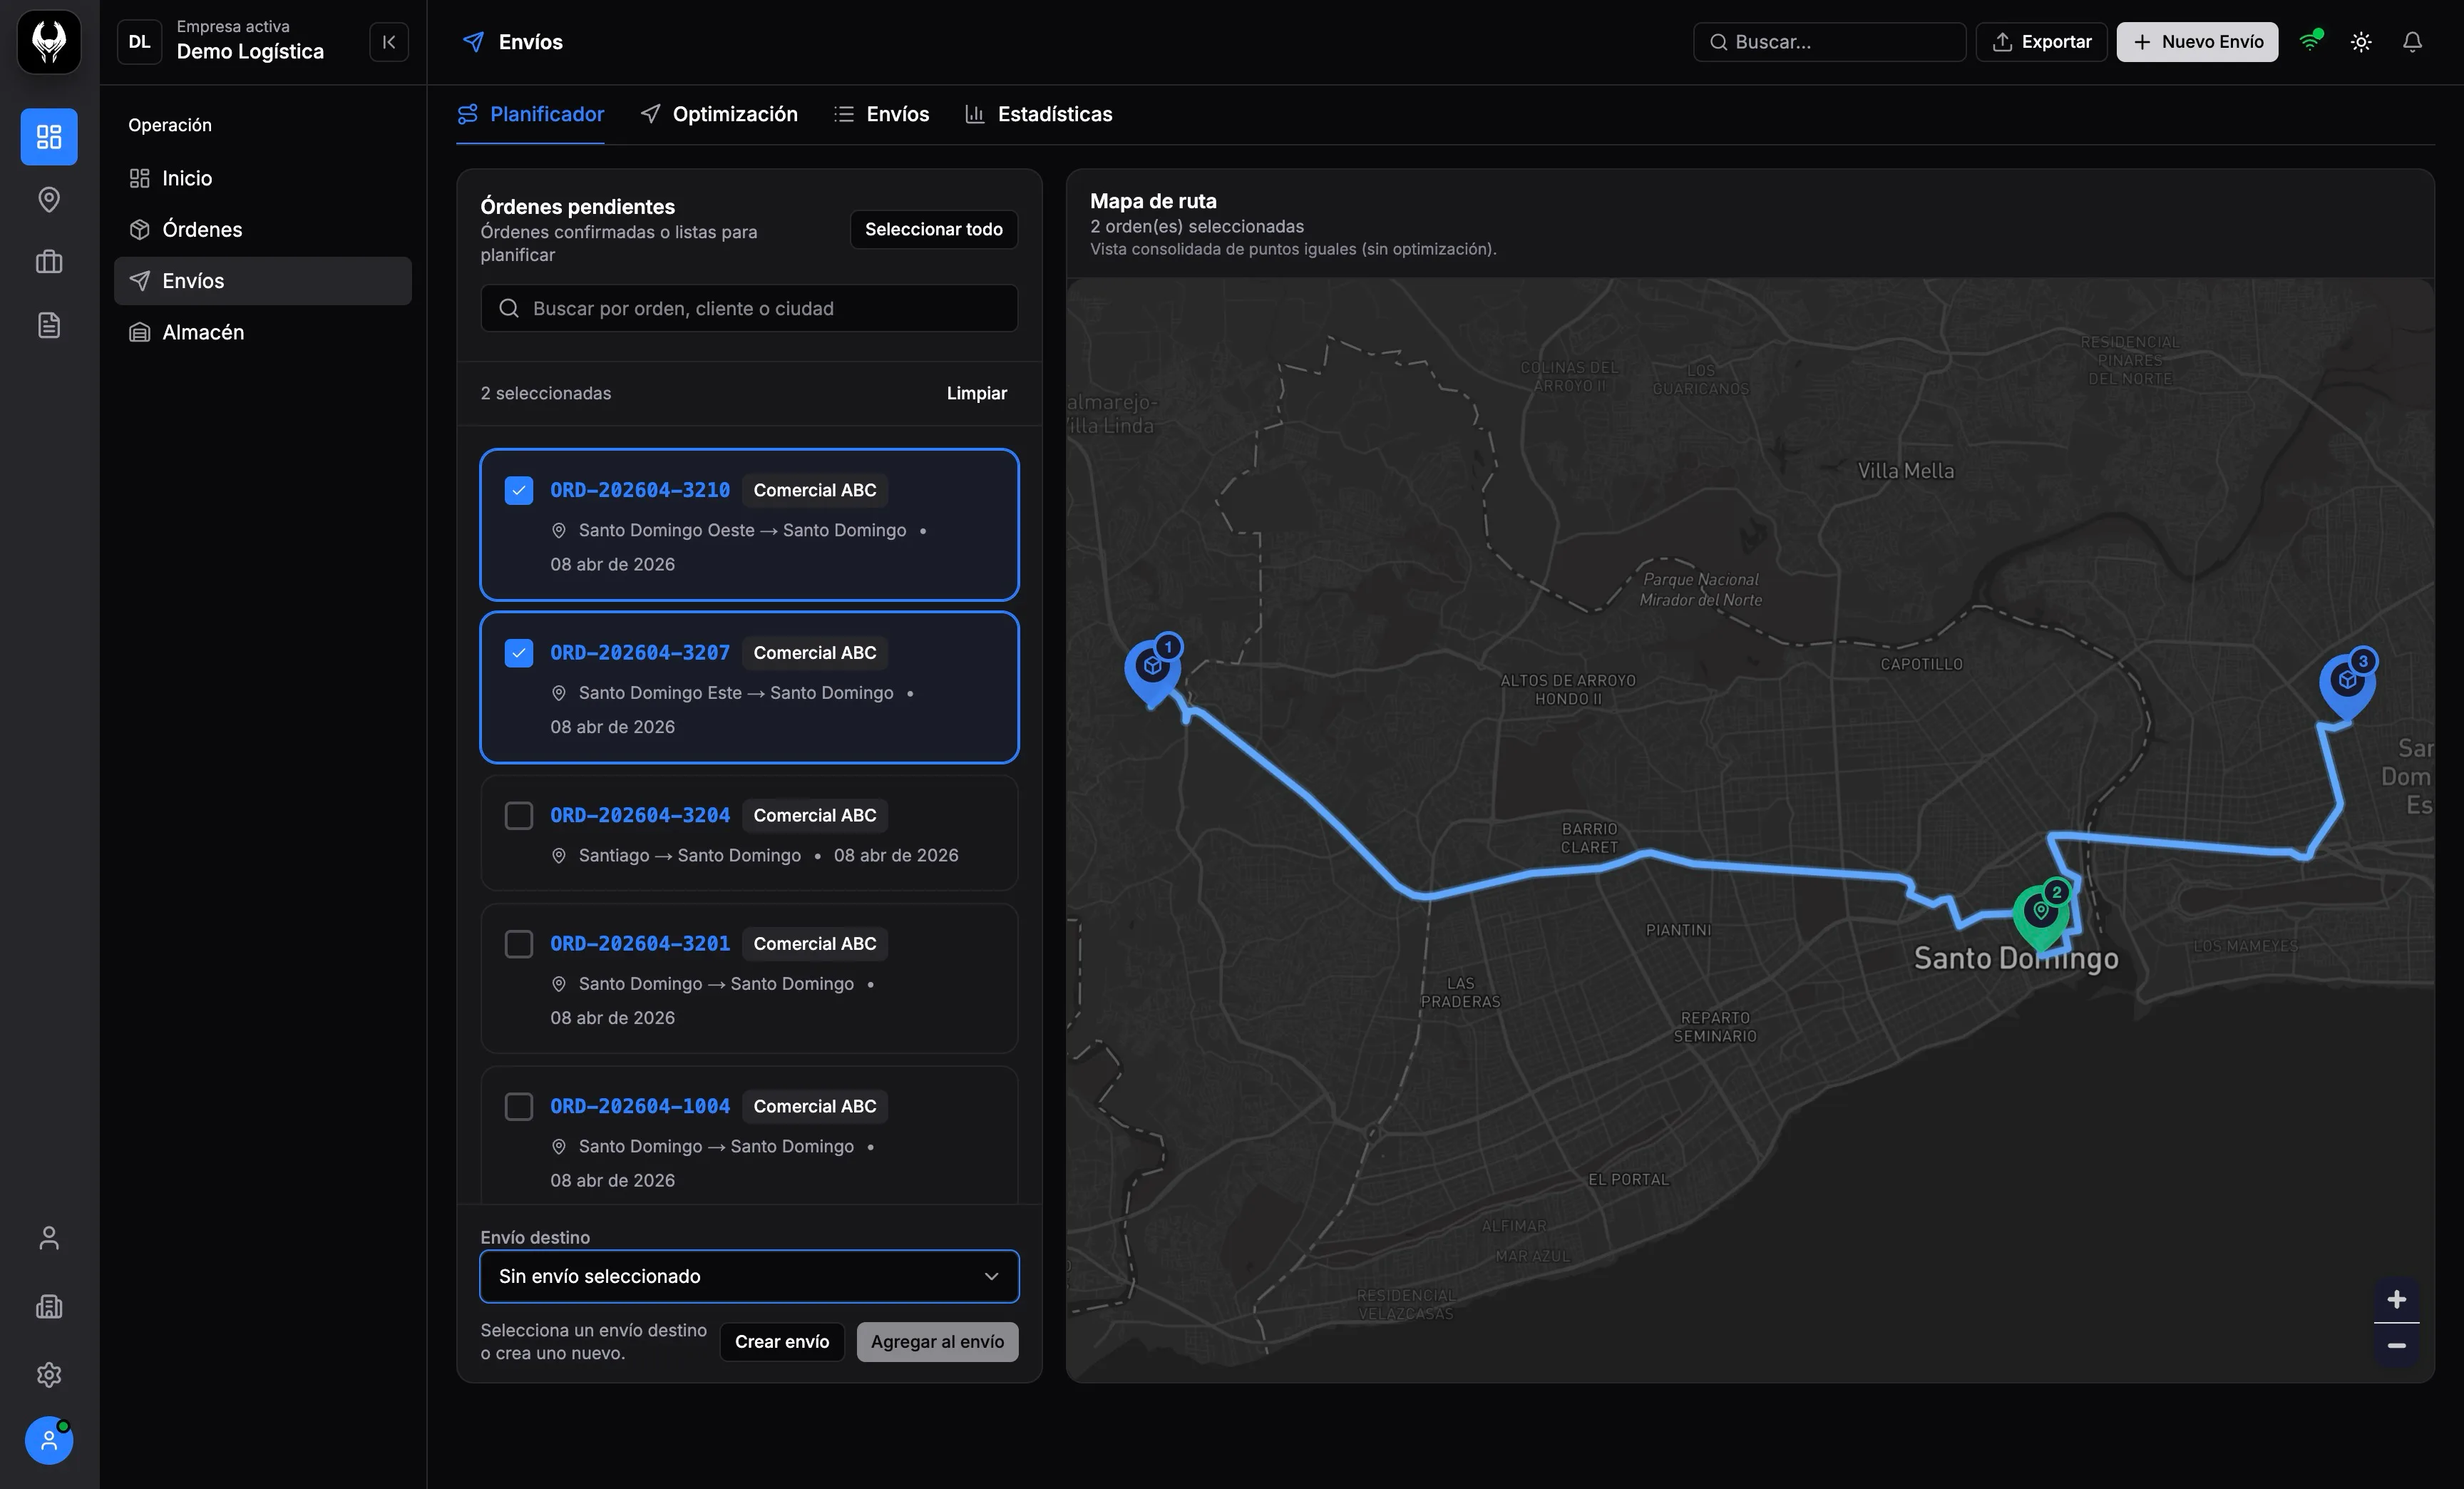Open the dashboard grid icon in rail

pyautogui.click(x=49, y=136)
